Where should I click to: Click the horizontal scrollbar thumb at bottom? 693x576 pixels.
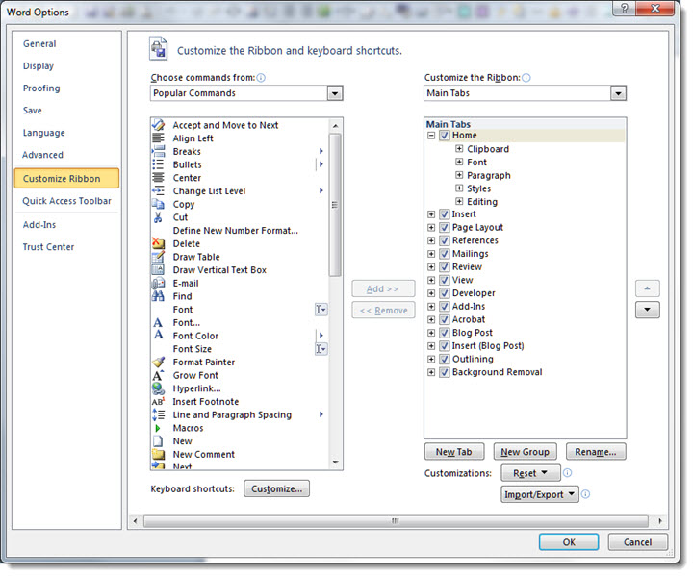[396, 521]
